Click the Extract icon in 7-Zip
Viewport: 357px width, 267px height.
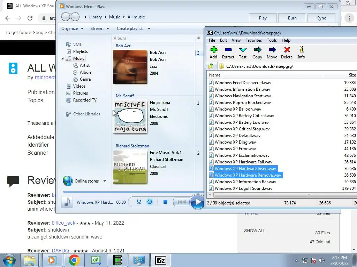pos(228,50)
